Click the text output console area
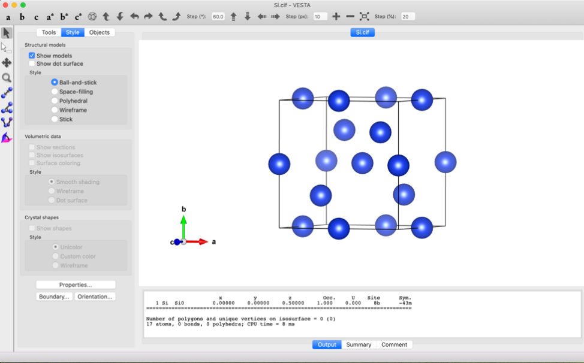The height and width of the screenshot is (363, 584). coord(362,314)
